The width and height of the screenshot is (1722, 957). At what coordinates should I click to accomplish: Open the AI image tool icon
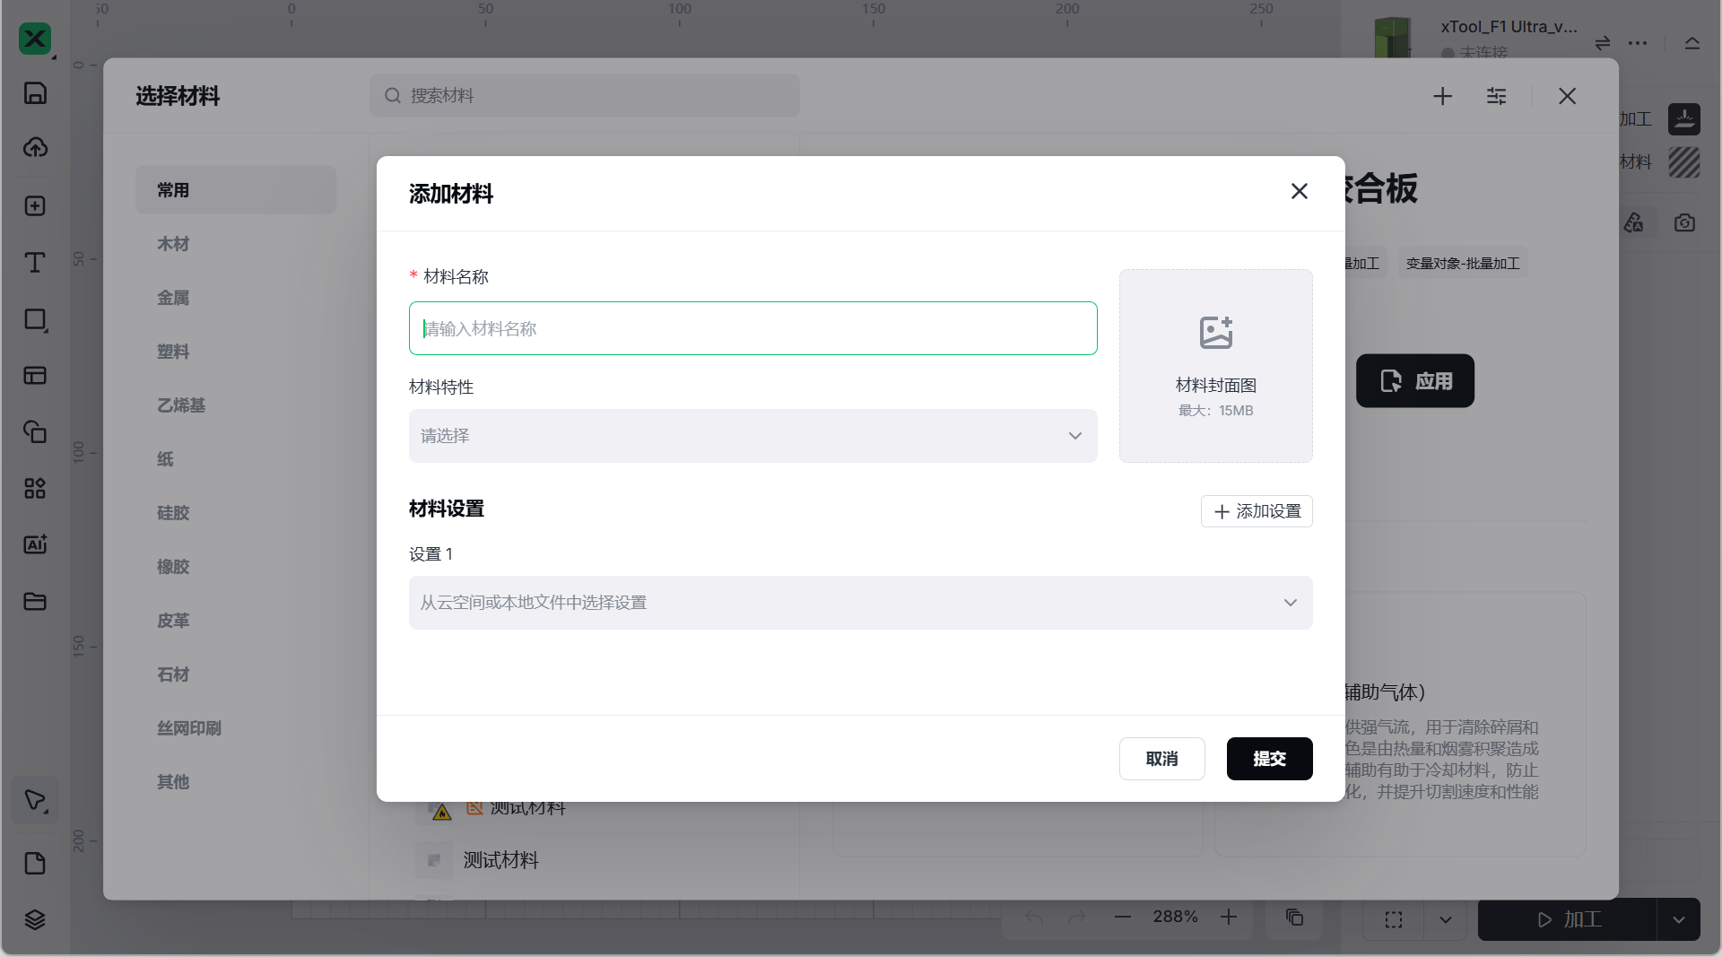coord(35,544)
